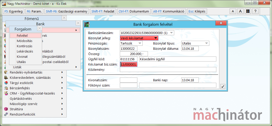Select Módosítás in the Forgalom menu
This screenshot has width=272, height=126.
coord(26,41)
